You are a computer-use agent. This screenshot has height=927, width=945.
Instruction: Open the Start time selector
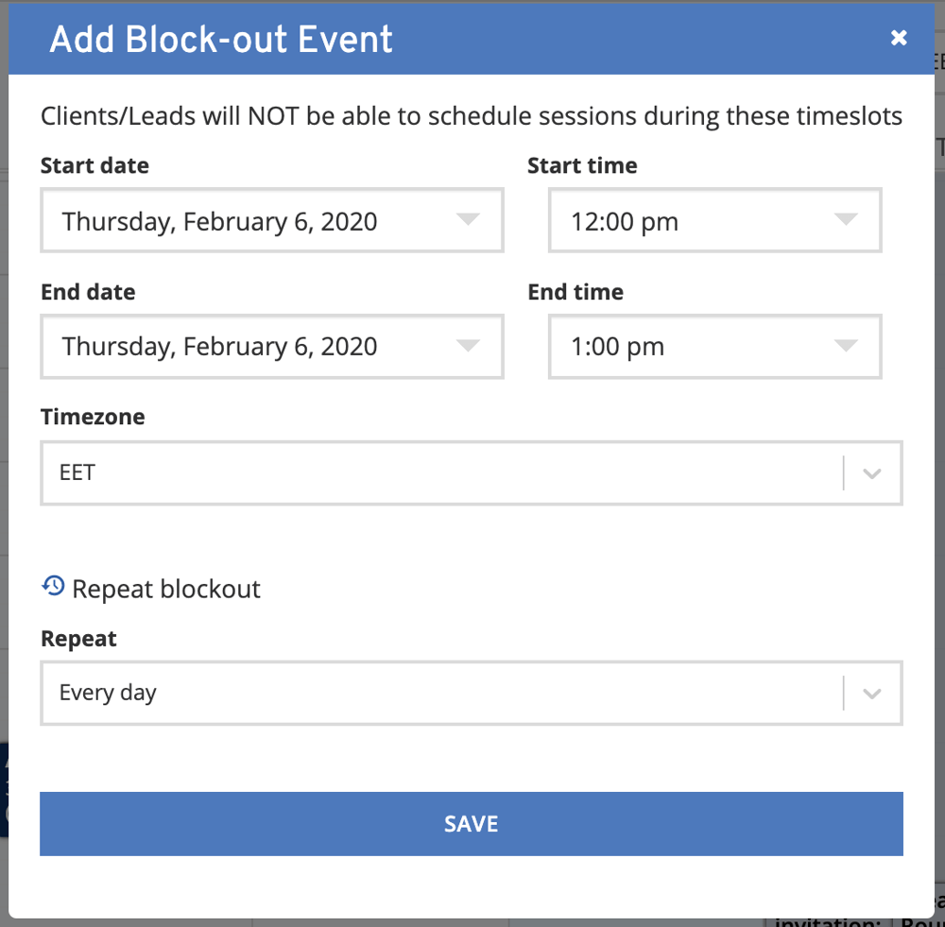click(714, 220)
